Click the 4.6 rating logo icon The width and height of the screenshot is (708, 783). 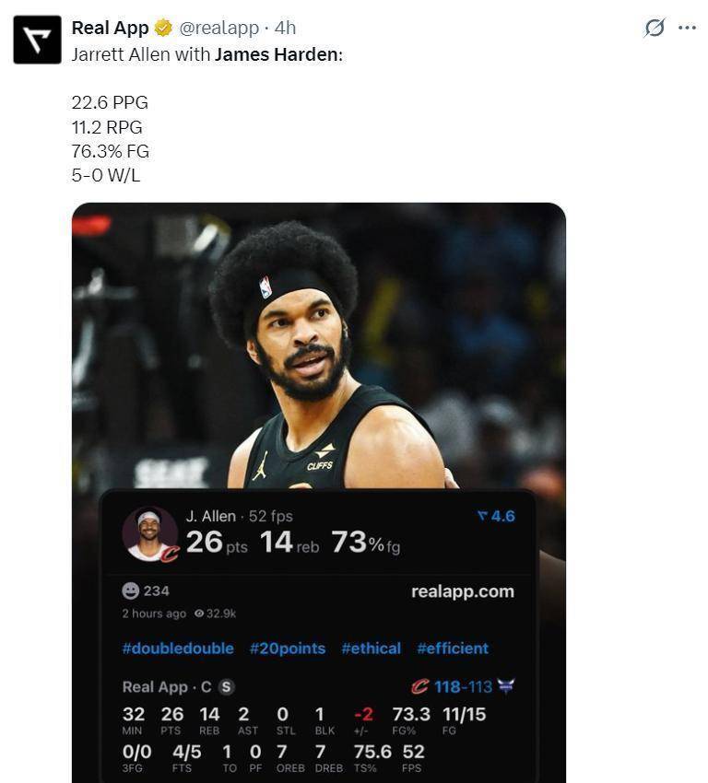[x=481, y=517]
